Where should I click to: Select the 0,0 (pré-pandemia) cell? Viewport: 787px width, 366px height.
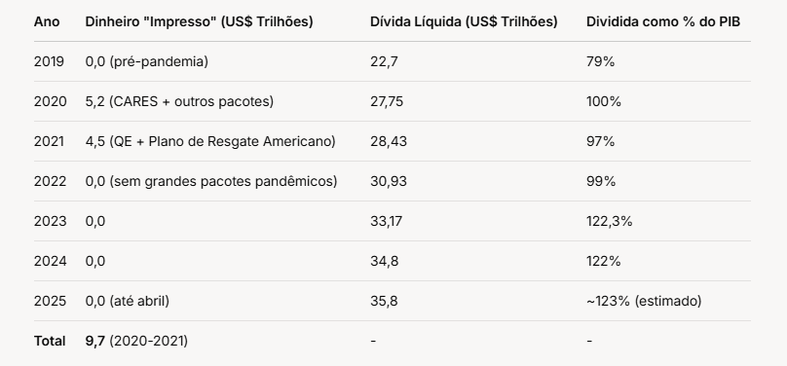(x=146, y=61)
